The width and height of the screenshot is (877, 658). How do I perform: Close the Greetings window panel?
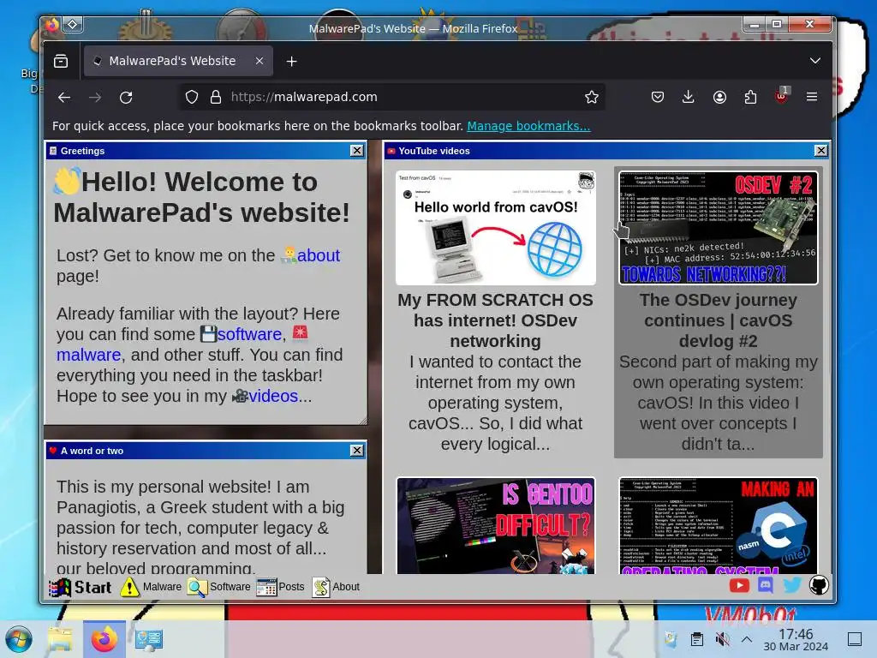[357, 151]
